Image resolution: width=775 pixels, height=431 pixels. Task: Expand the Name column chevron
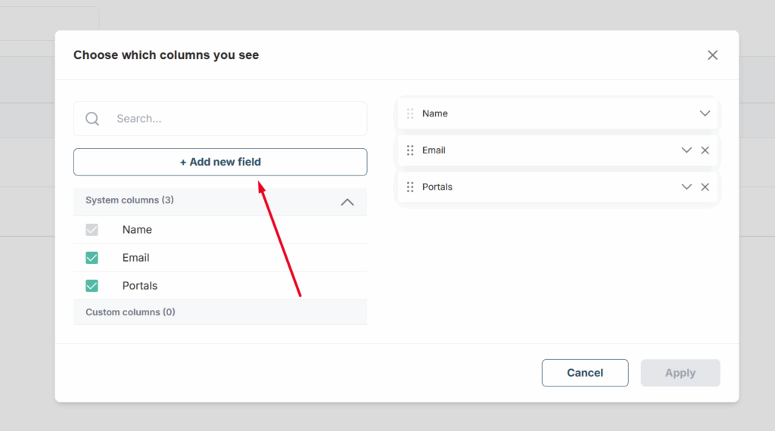coord(705,113)
